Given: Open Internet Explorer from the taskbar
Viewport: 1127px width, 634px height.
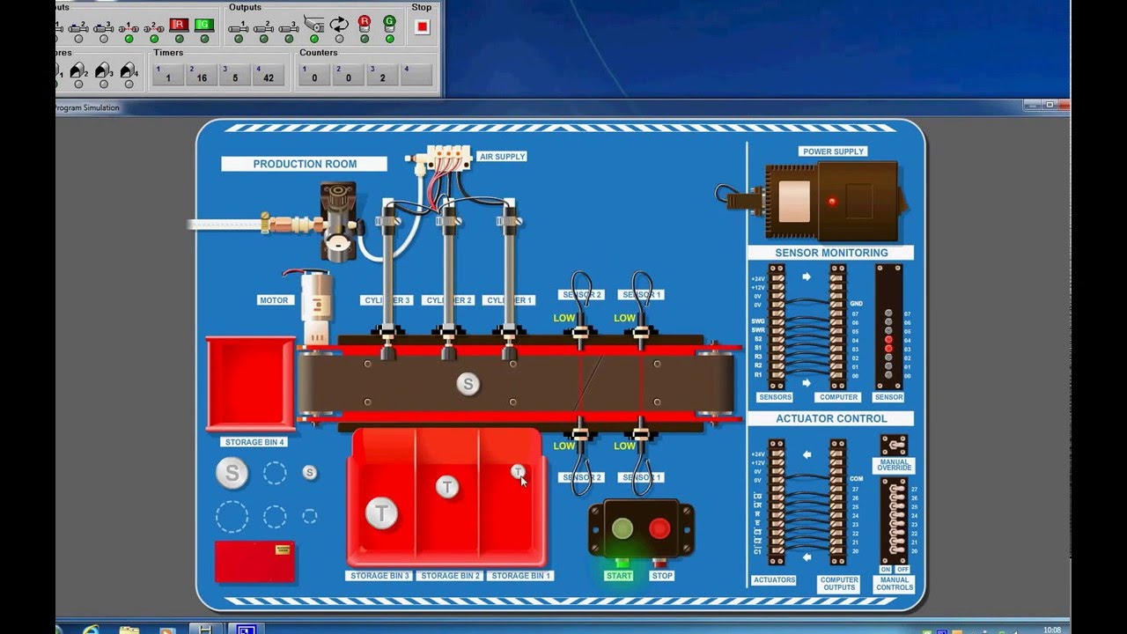Looking at the screenshot, I should pos(91,630).
